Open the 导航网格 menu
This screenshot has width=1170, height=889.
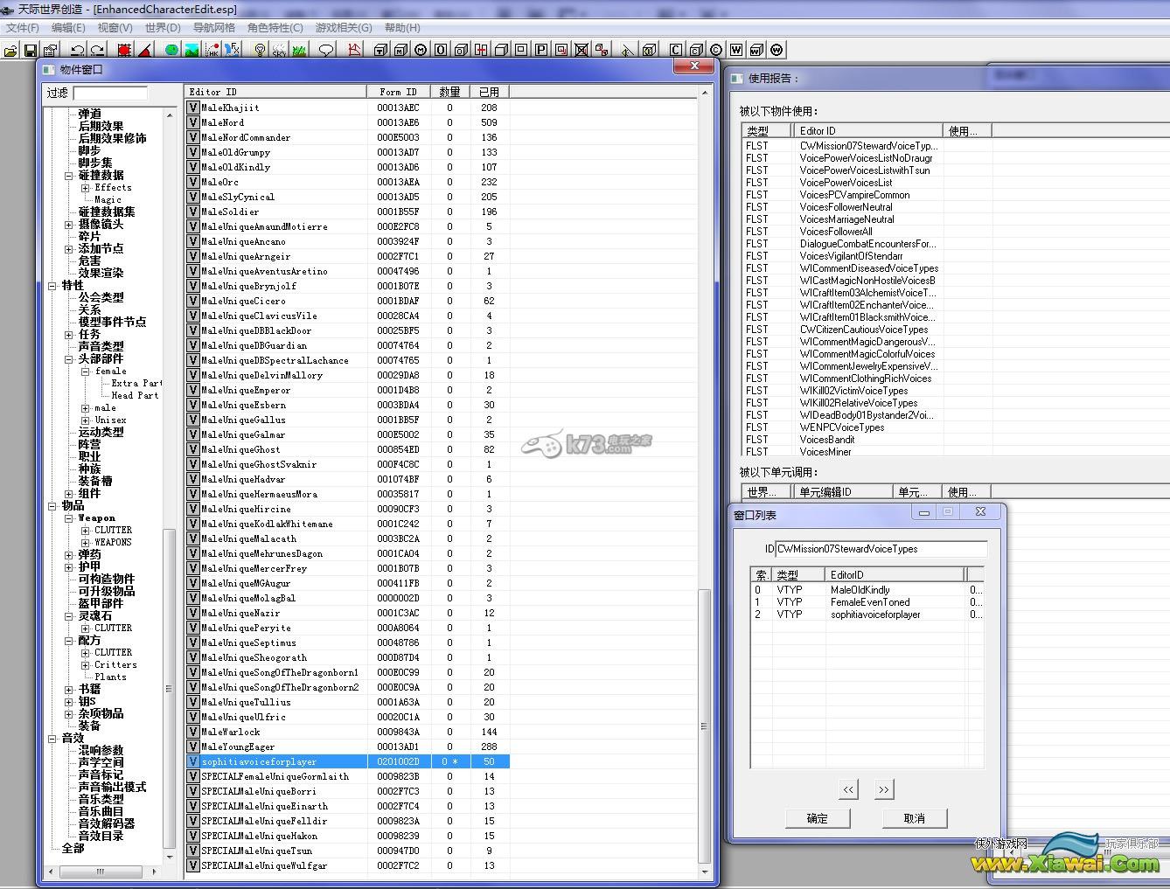[x=214, y=28]
